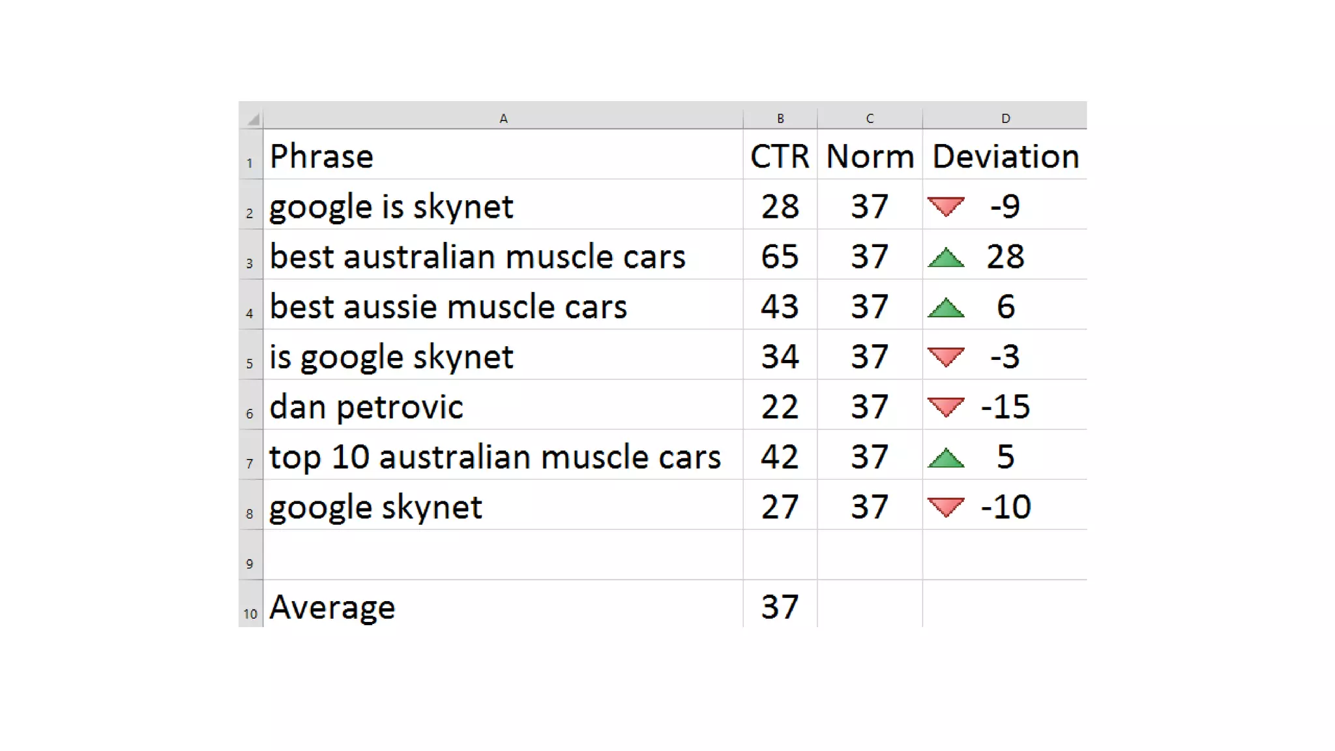Select column A header

pyautogui.click(x=503, y=118)
